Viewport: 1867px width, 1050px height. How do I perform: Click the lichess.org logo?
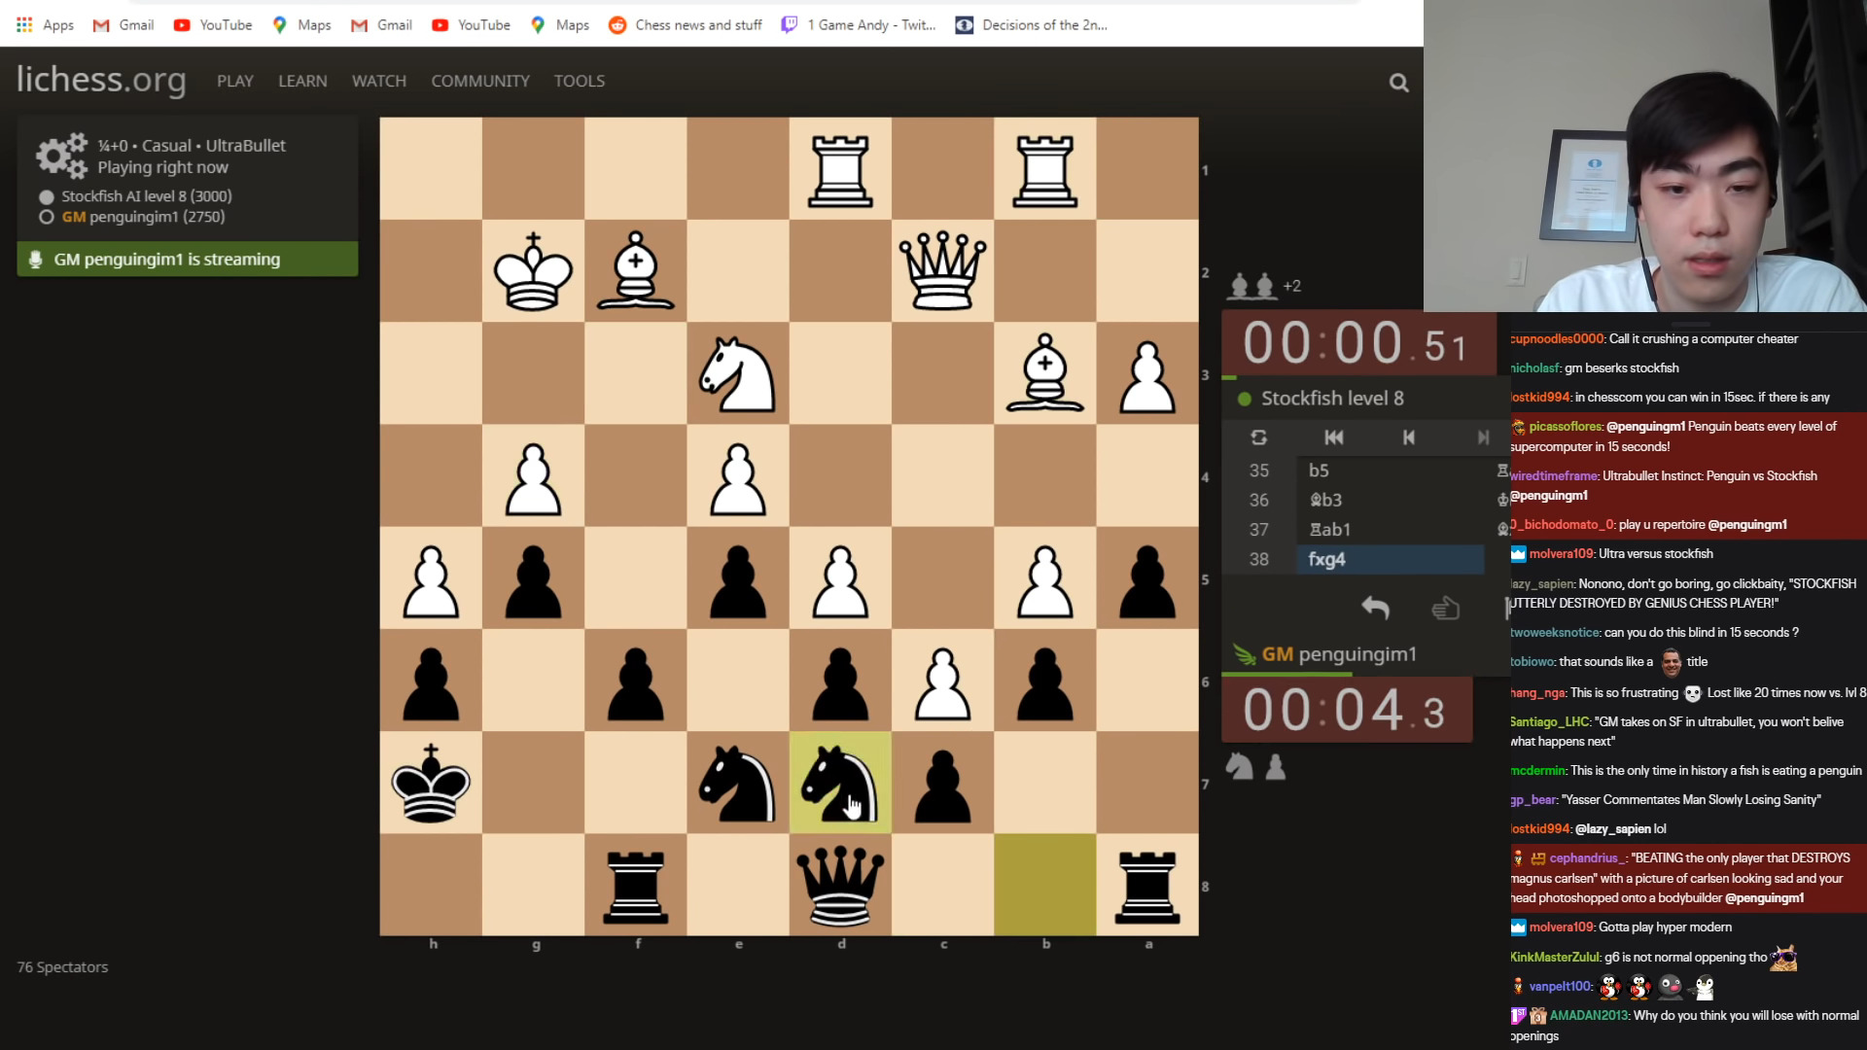pos(101,80)
